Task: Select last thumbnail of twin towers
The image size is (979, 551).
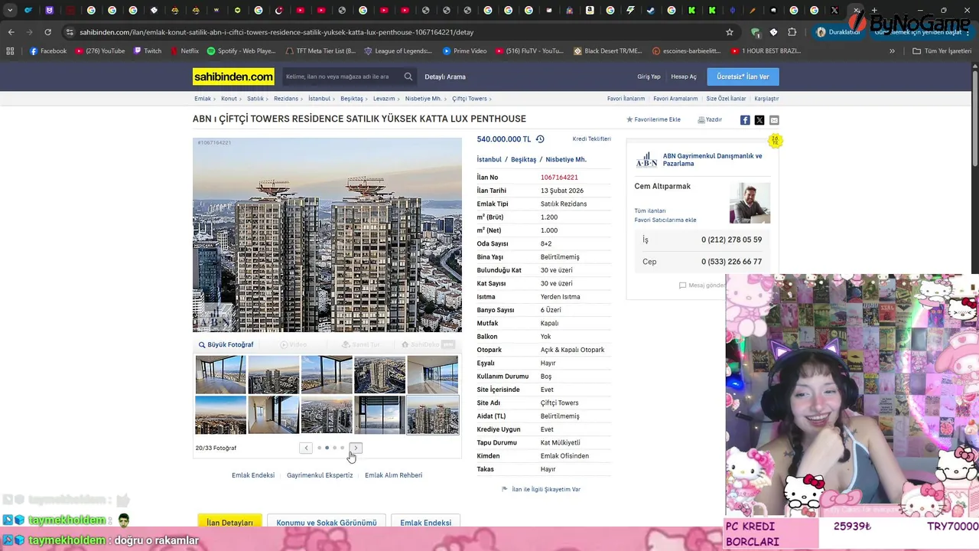Action: (433, 415)
